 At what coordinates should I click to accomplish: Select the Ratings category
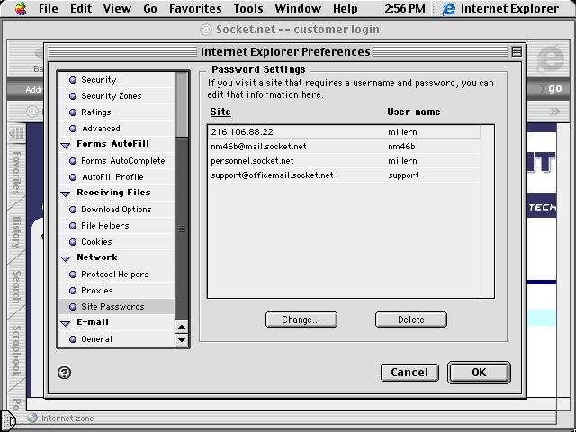pos(116,112)
